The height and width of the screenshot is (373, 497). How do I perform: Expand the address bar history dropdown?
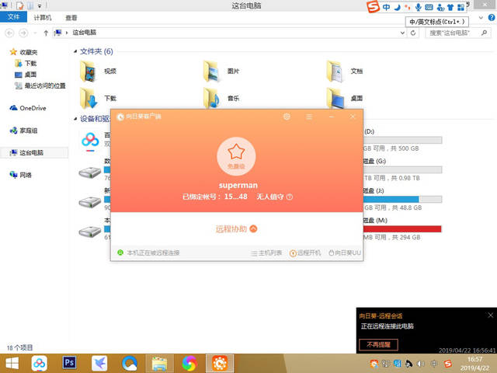tap(402, 33)
